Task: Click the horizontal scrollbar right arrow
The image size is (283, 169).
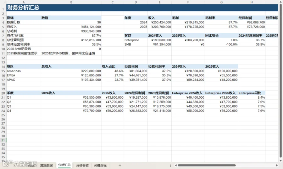Action: (x=277, y=165)
